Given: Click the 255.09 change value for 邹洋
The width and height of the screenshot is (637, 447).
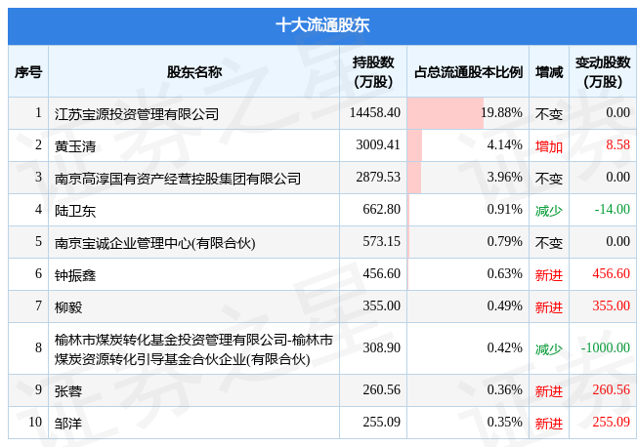Looking at the screenshot, I should [611, 422].
